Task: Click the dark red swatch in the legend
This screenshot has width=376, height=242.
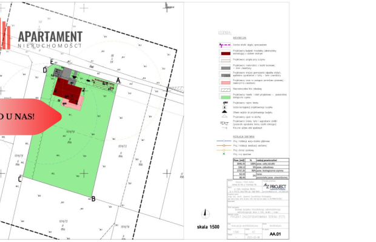Action: 224,53
